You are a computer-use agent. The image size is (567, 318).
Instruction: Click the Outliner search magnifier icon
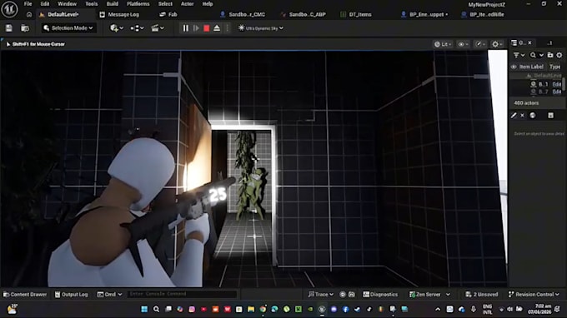pos(533,55)
